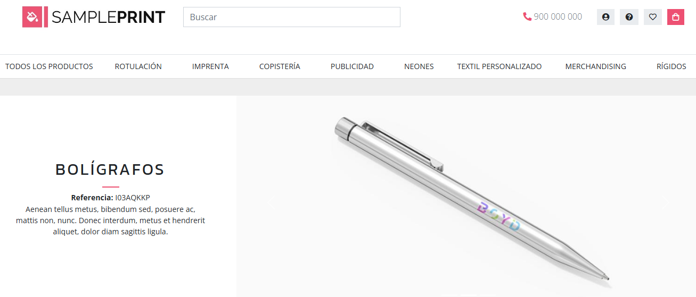Open the pink shopping bag cart
The image size is (696, 297).
(676, 17)
